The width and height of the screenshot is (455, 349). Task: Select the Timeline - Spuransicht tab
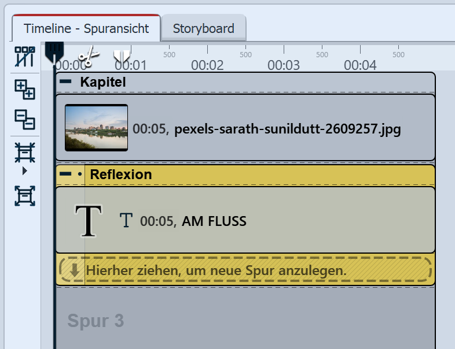pos(86,28)
